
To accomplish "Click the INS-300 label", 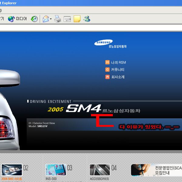I will [51, 179].
